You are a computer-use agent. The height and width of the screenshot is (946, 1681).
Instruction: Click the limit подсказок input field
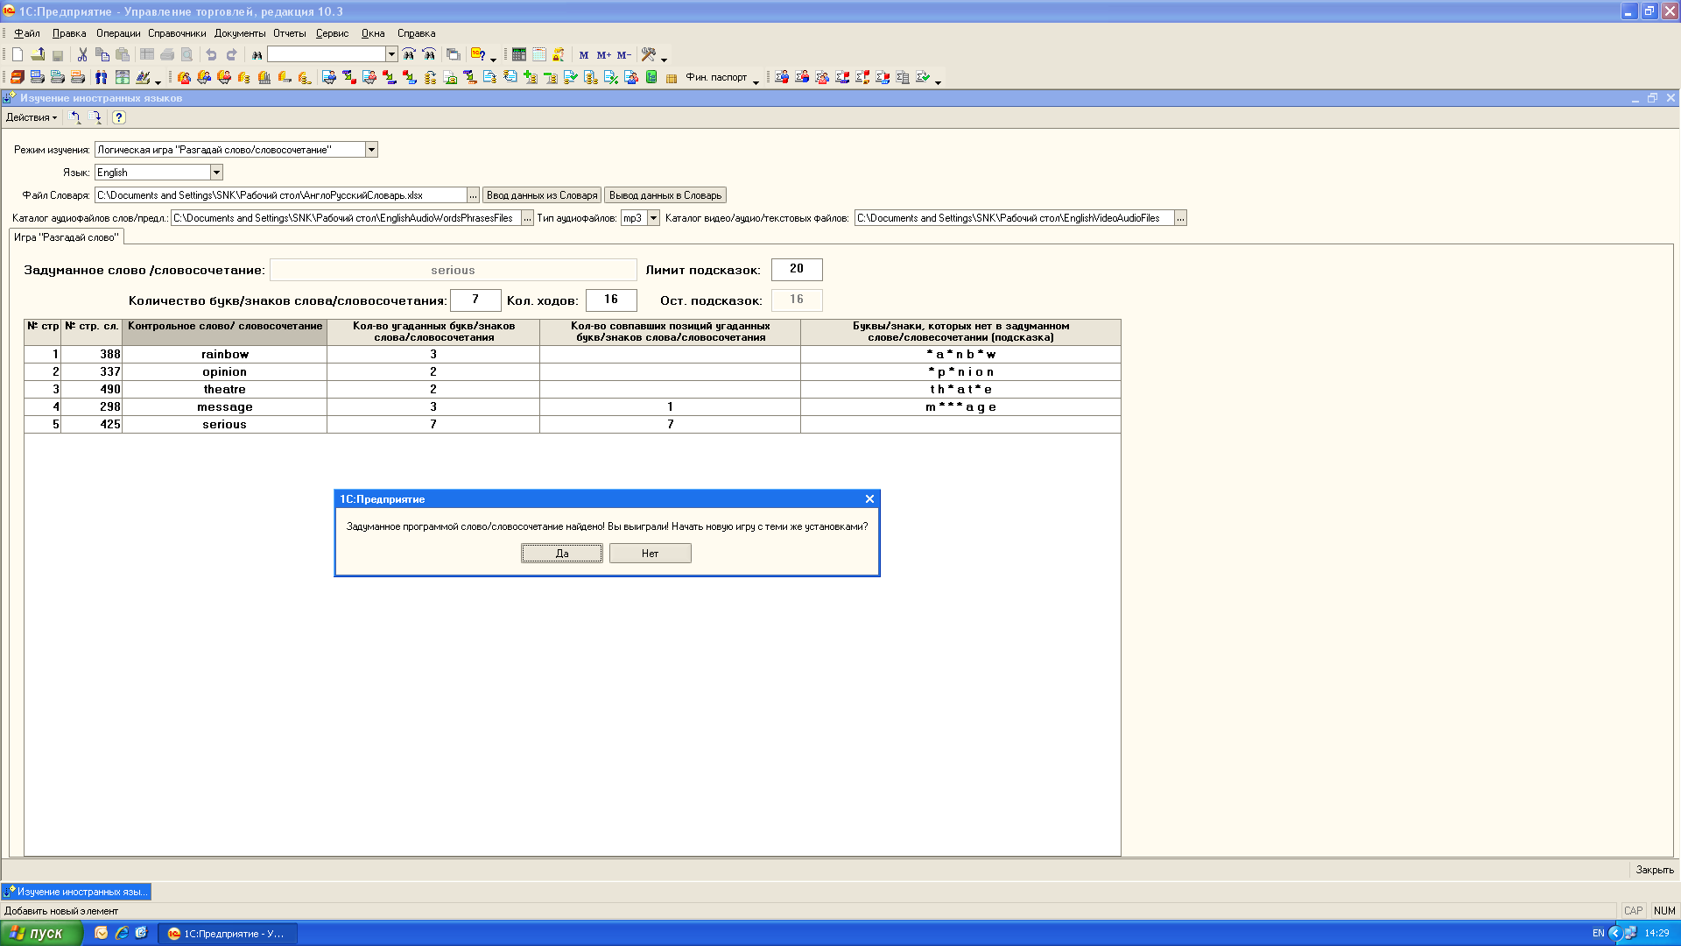[797, 269]
